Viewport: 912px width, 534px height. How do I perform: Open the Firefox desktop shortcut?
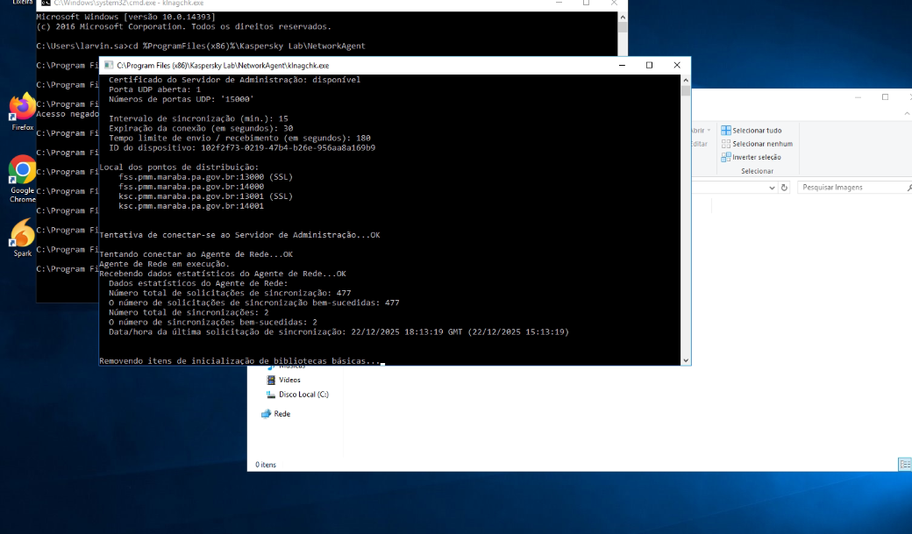coord(23,108)
